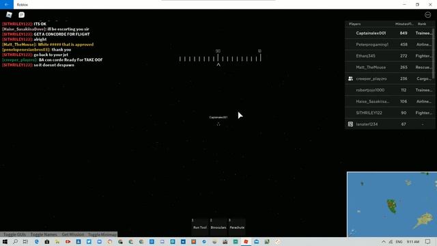This screenshot has height=246, width=437.
Task: Open the three-dot options menu
Action: [427, 15]
